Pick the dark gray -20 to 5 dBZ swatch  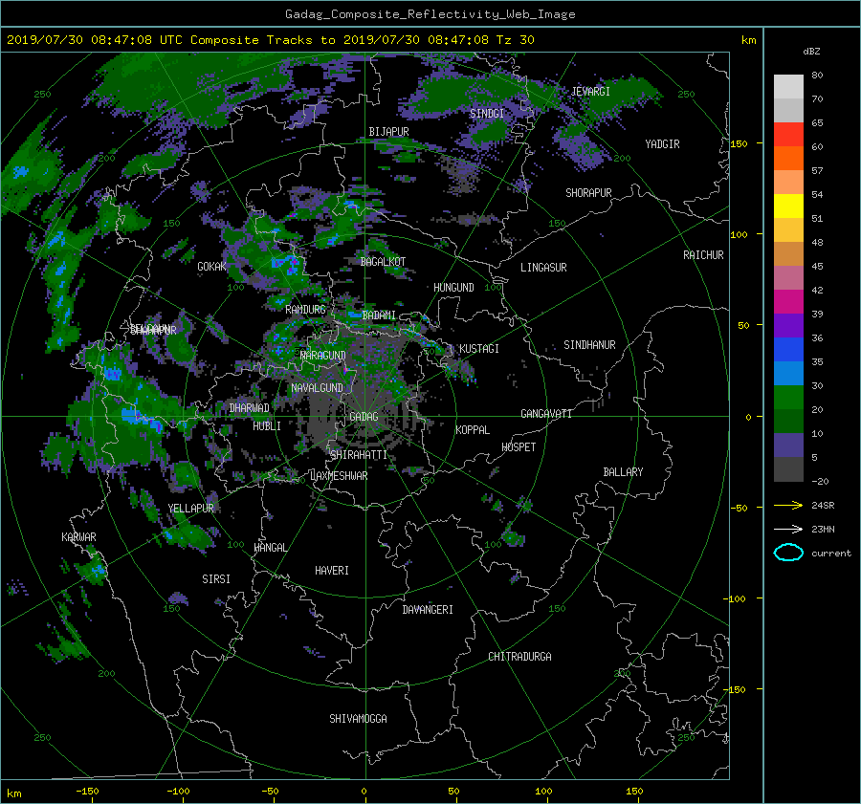(788, 469)
